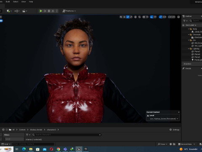Open camera speed setting
The image size is (202, 152).
pos(172,17)
